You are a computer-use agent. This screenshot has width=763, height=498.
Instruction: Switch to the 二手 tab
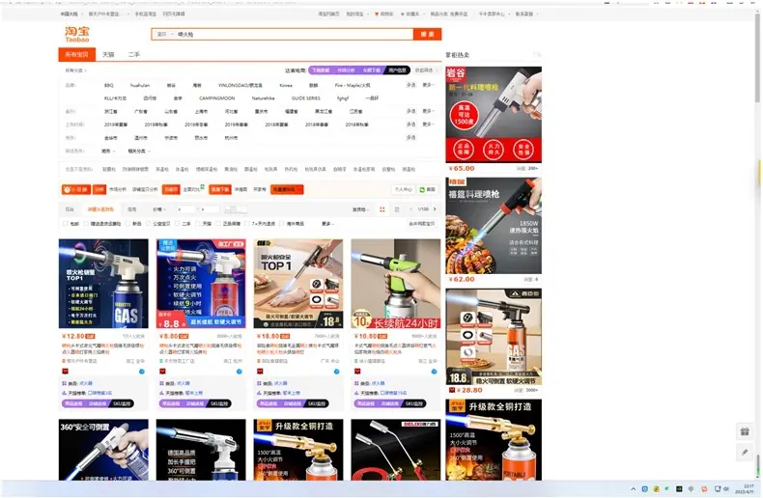pos(134,54)
